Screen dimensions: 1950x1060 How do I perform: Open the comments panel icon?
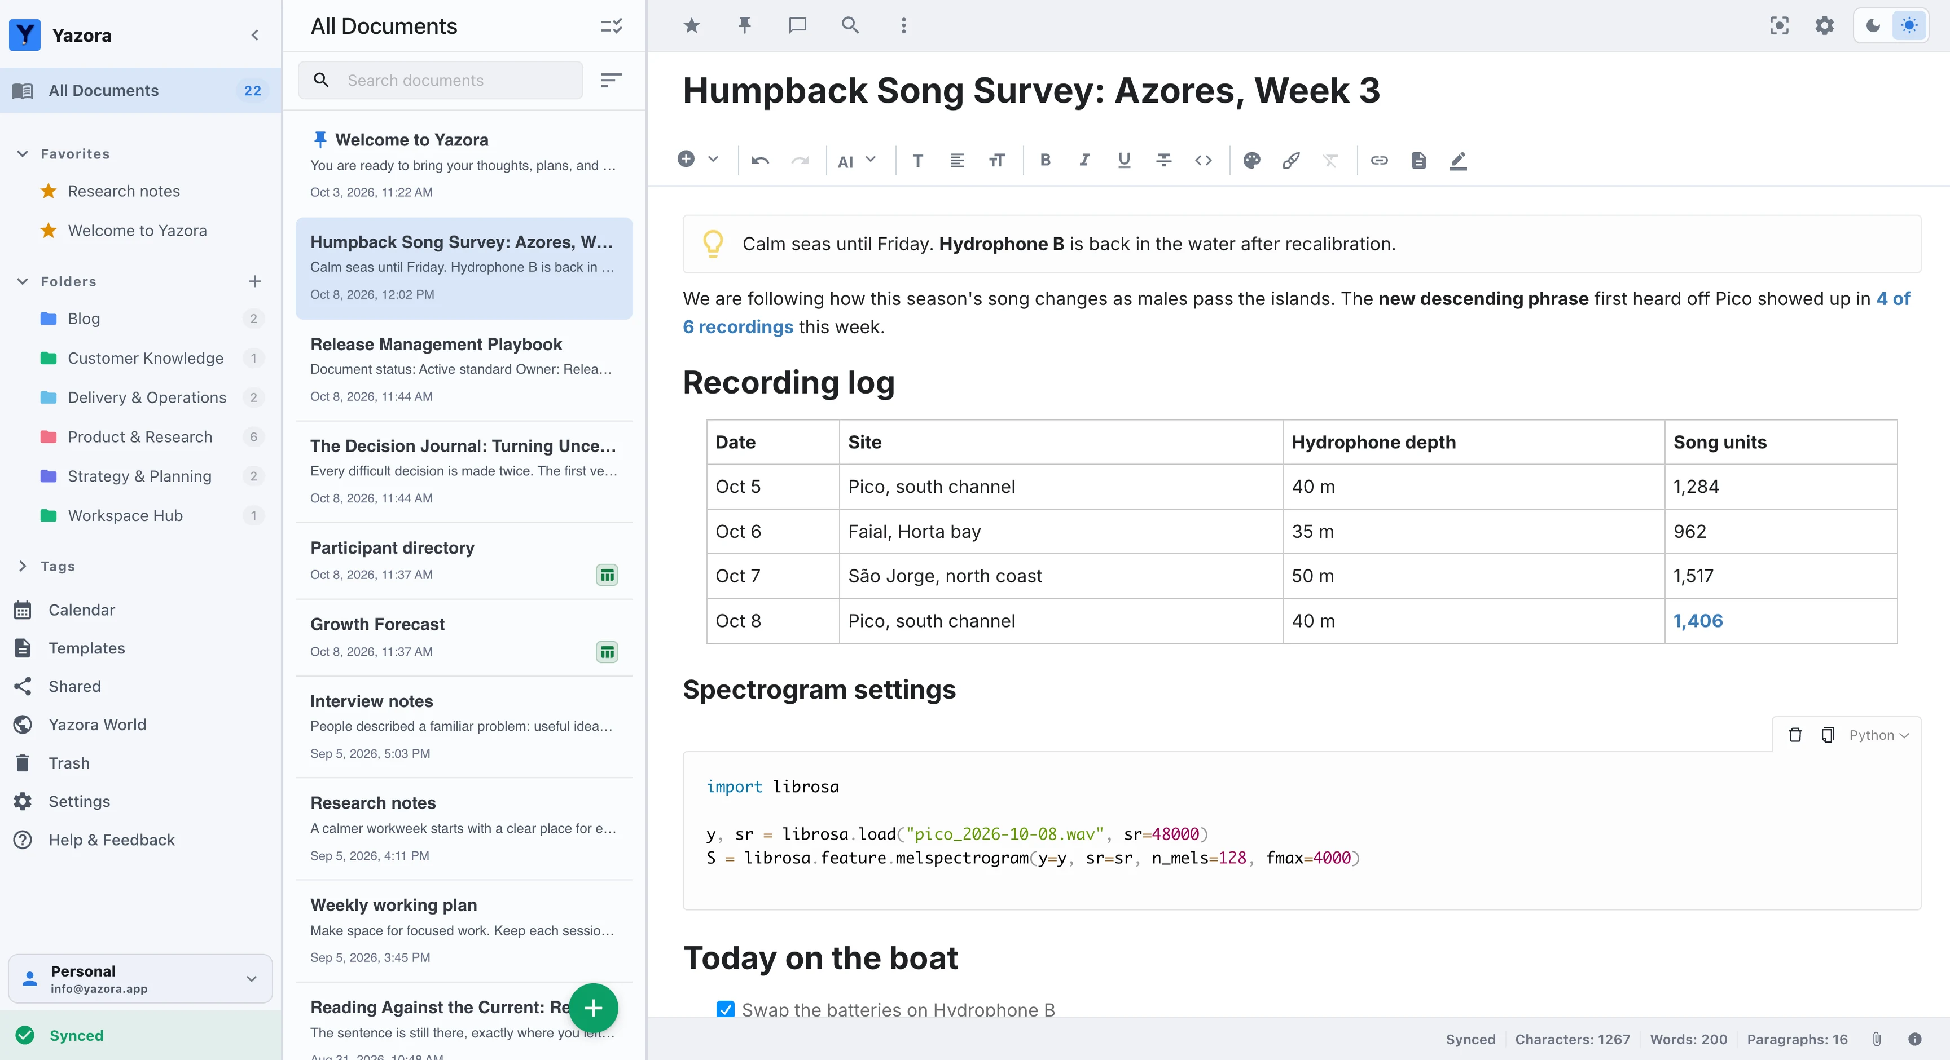(x=797, y=26)
